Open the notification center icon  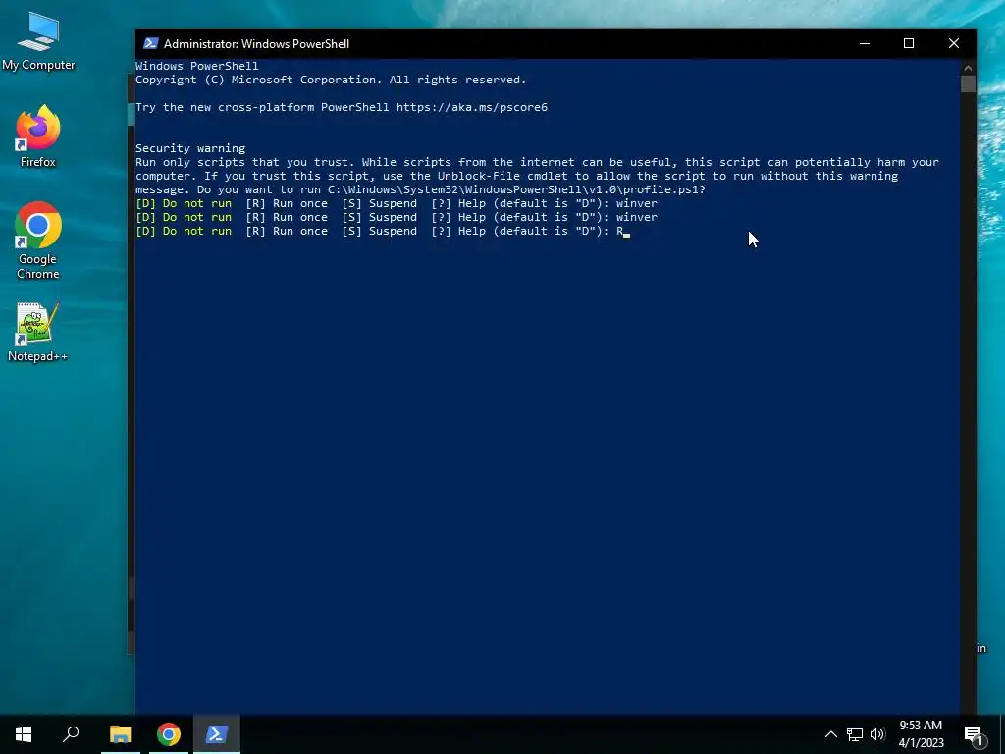click(x=974, y=734)
